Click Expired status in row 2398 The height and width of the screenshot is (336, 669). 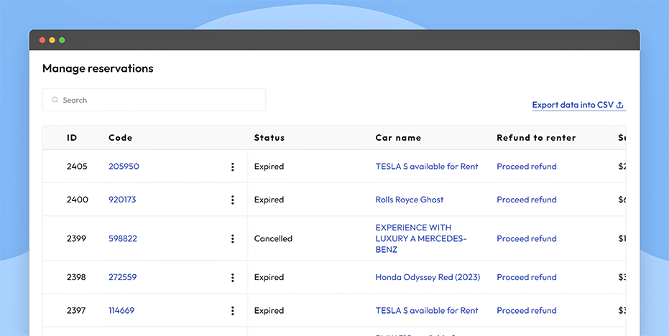click(269, 277)
